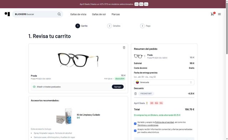Open Marcas menu

[116, 14]
